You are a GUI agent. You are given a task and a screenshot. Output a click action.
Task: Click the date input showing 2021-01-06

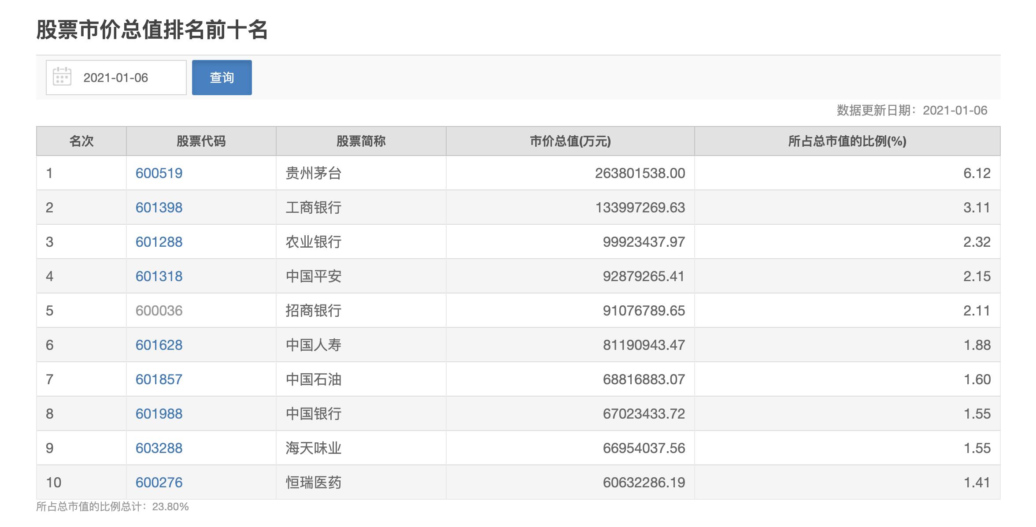[128, 77]
